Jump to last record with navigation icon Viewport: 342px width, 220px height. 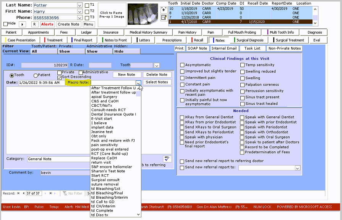coord(50,193)
